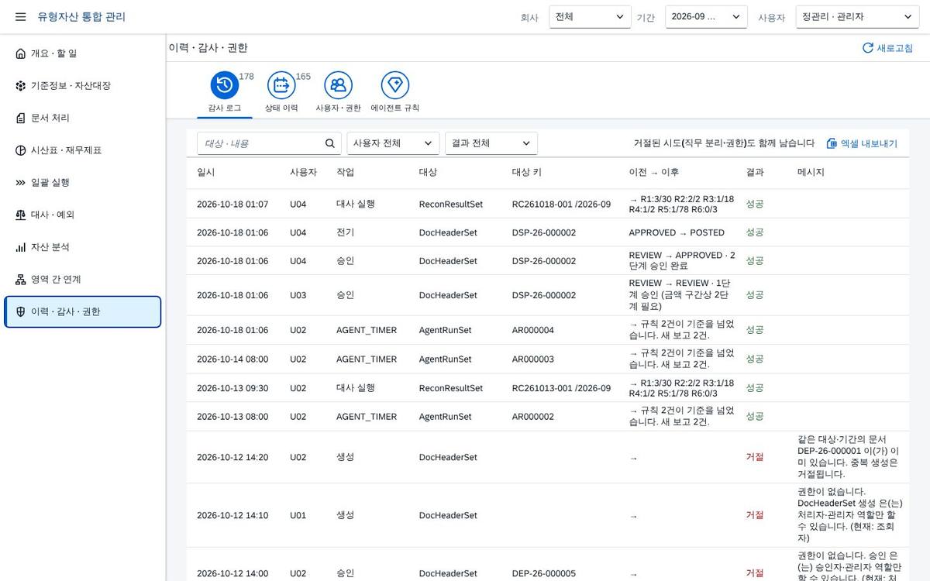Switch to the 상태 이력 tab
Viewport: 930px width, 581px height.
point(281,93)
